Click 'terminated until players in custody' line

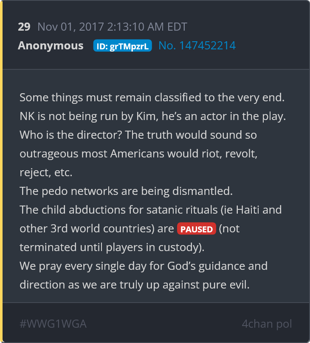tap(112, 247)
